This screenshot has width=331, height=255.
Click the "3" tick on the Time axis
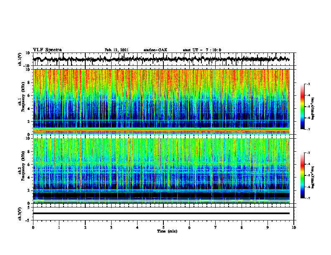pyautogui.click(x=111, y=227)
